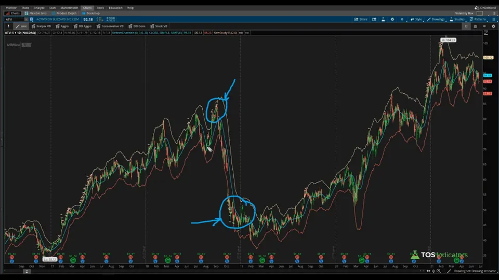Select the Tools tab

100,8
